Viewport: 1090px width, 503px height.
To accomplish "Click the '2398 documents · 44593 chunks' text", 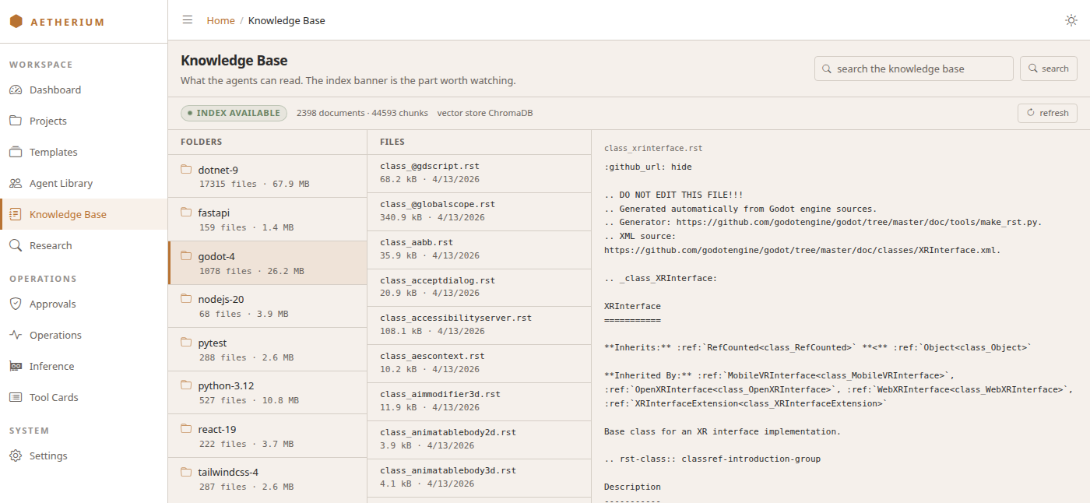I will (362, 113).
